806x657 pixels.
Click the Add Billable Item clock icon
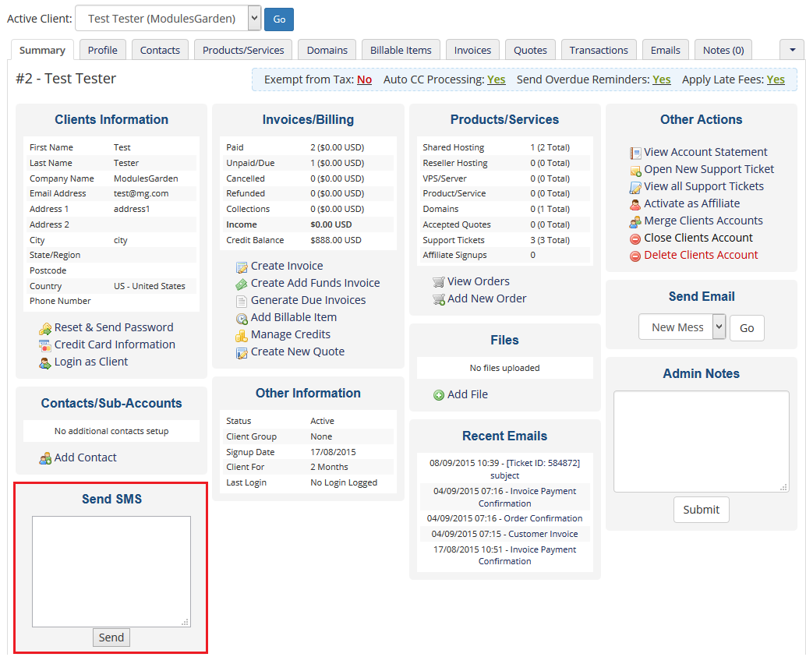(242, 318)
